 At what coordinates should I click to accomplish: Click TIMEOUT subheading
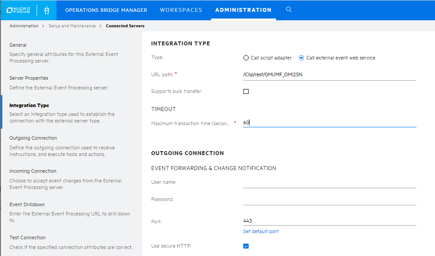coord(163,109)
